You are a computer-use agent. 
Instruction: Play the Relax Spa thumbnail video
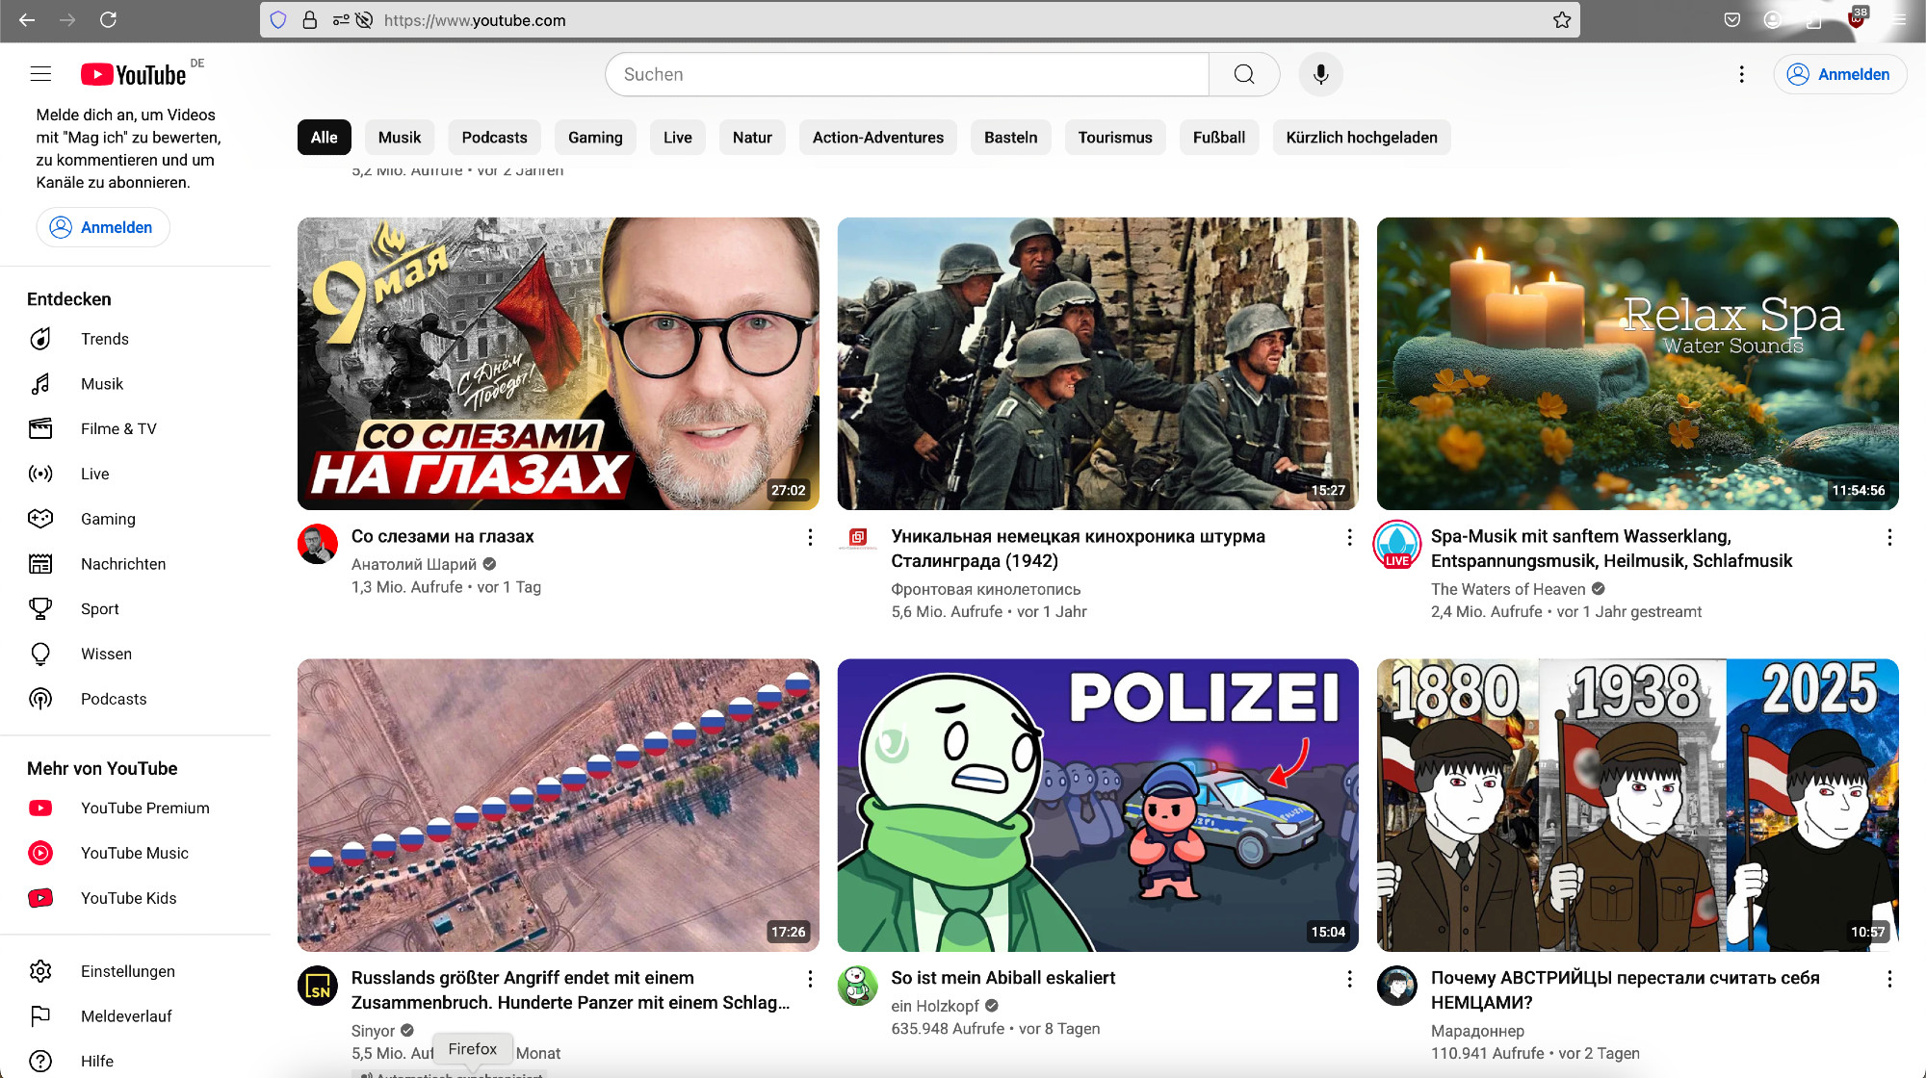1637,364
